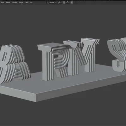
Task: Open the UV menu
Action: pos(31,3)
